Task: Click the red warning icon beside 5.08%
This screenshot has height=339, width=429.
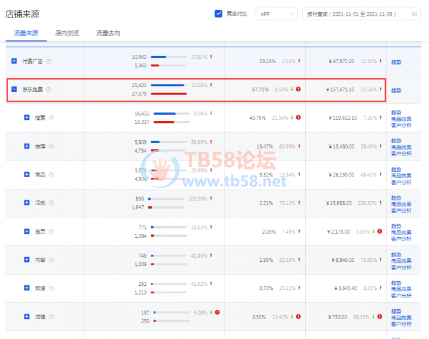Action: point(217,312)
